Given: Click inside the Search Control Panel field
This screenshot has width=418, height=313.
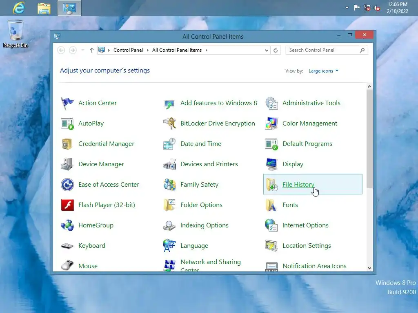Looking at the screenshot, I should coord(327,50).
